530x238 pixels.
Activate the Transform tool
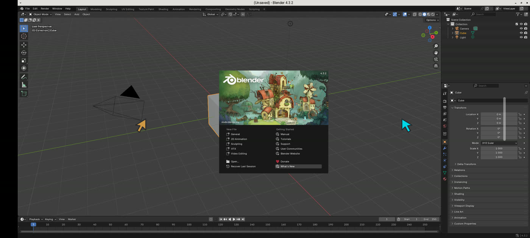[x=24, y=68]
